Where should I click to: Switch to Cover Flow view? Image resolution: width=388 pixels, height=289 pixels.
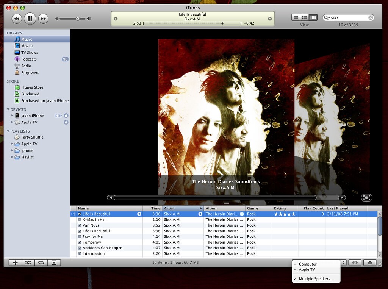(x=313, y=17)
